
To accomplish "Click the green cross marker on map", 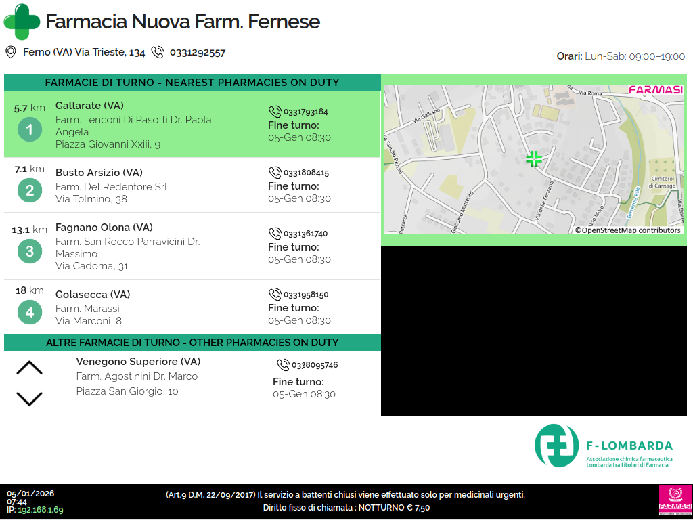I will coord(534,159).
